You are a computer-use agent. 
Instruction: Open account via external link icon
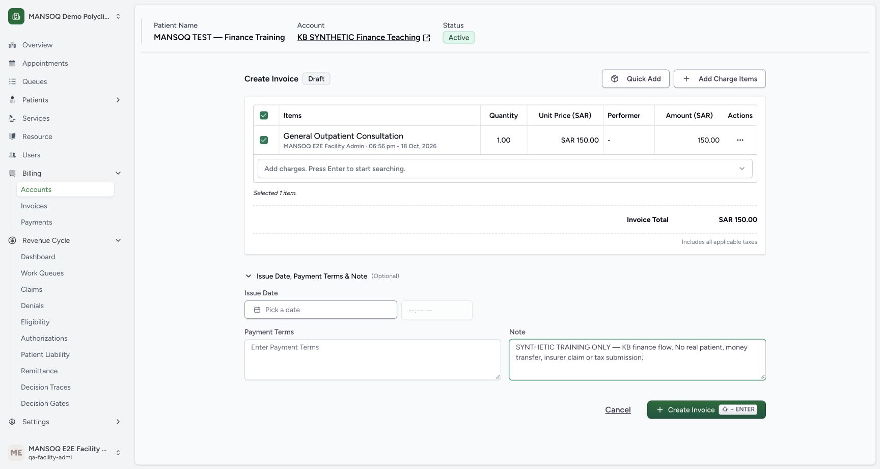point(427,38)
